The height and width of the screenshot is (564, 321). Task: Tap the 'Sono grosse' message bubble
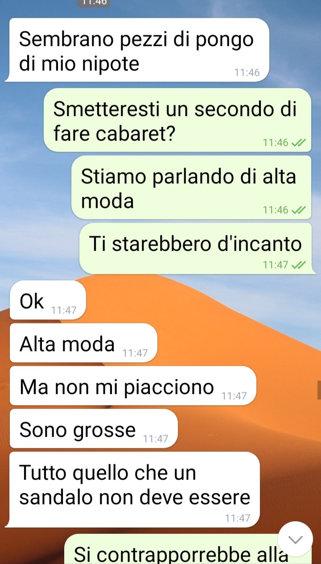point(94,428)
